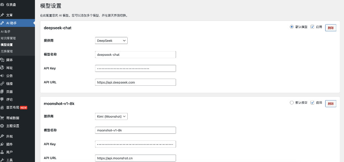Click the megaphone icon for 公告
Viewport: 344px width, 162px height.
click(x=2, y=76)
